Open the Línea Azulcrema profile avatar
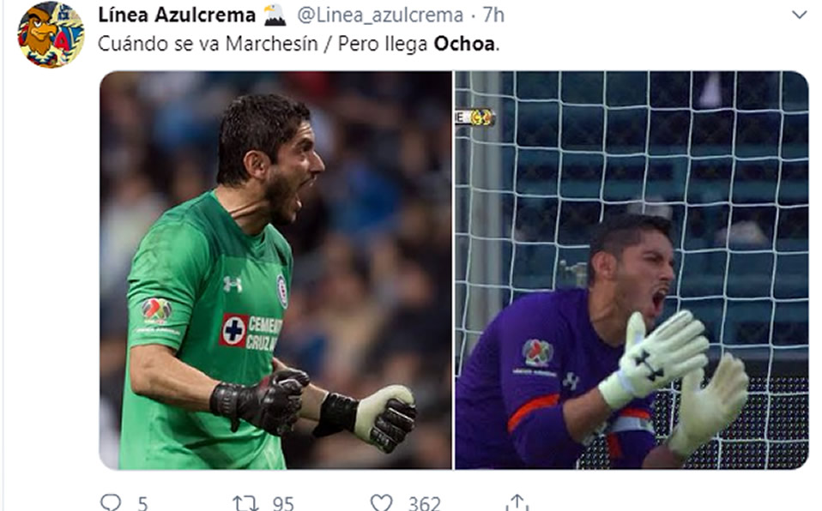The width and height of the screenshot is (822, 511). (x=51, y=34)
